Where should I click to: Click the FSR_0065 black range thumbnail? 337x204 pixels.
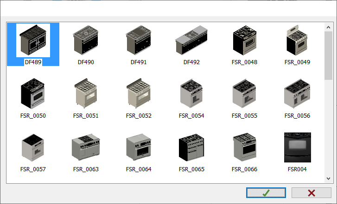coord(191,148)
